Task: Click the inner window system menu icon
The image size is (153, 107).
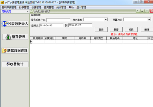Action: pyautogui.click(x=31, y=11)
